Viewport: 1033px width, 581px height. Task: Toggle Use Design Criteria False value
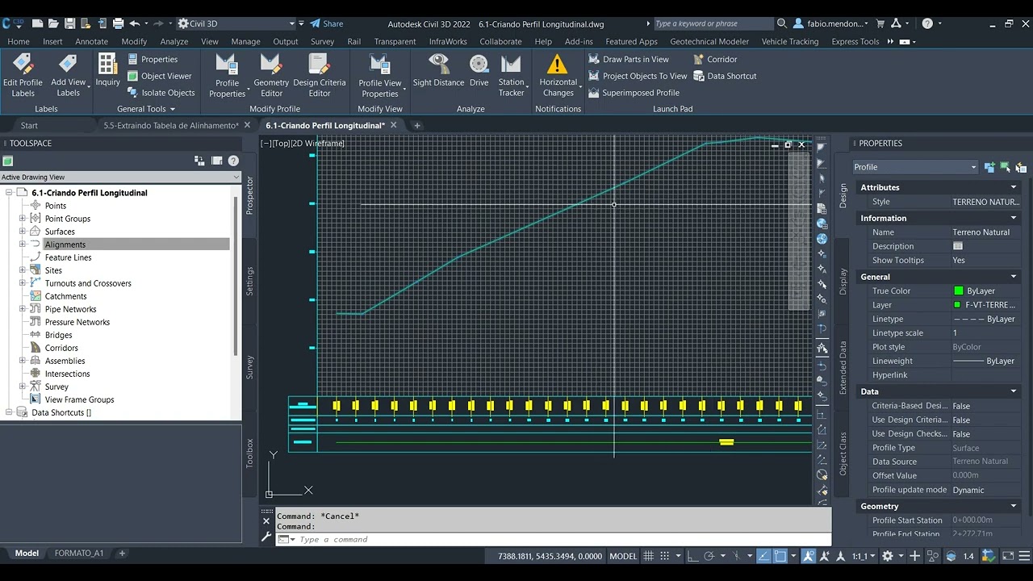(x=961, y=420)
